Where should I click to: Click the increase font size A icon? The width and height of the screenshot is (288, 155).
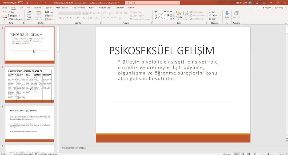coord(90,13)
